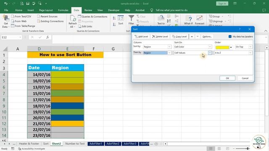Switch to the Home ribbon tab
The height and width of the screenshot is (151, 269).
coord(18,10)
